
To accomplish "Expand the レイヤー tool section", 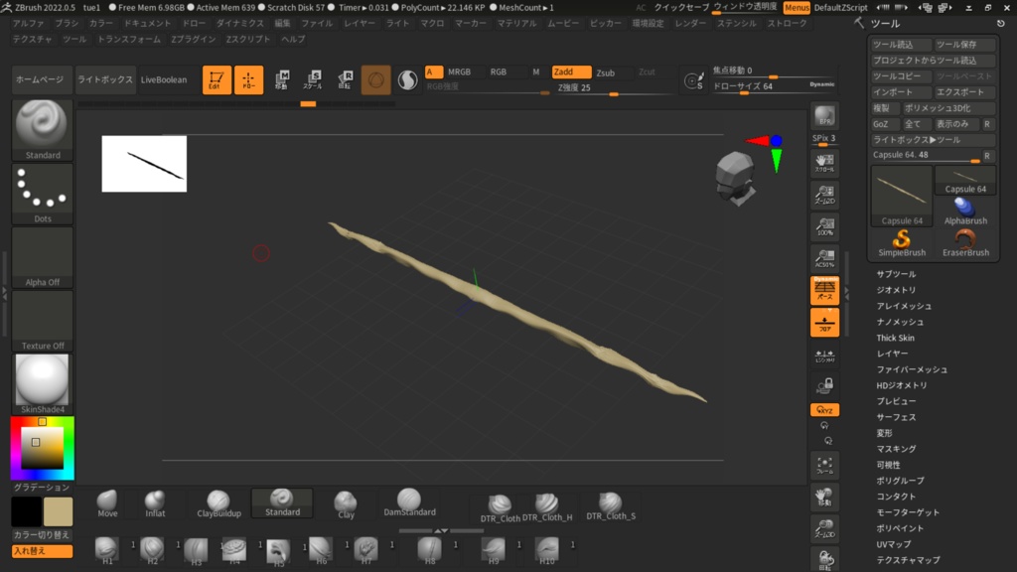I will (x=893, y=354).
